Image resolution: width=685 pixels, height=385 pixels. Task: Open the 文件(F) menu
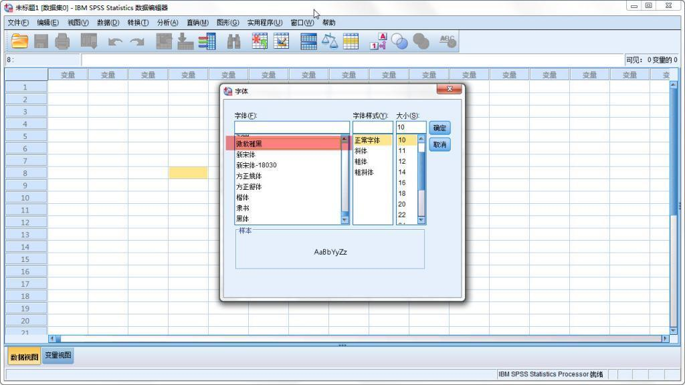tap(18, 23)
